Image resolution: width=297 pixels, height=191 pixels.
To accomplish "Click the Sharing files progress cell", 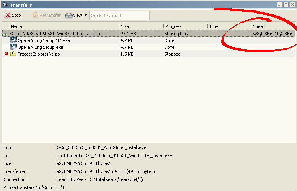I will (x=176, y=34).
